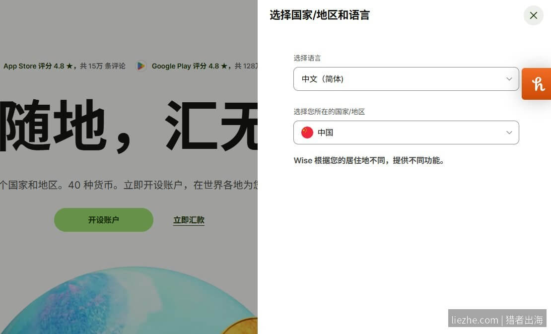Click the Wise 根据您的居住地不同 notice text
Screen dimensions: 551x334
point(369,160)
